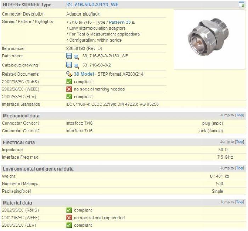Click the green RoHS check icon under Material data
Image resolution: width=248 pixels, height=231 pixels.
[69, 210]
